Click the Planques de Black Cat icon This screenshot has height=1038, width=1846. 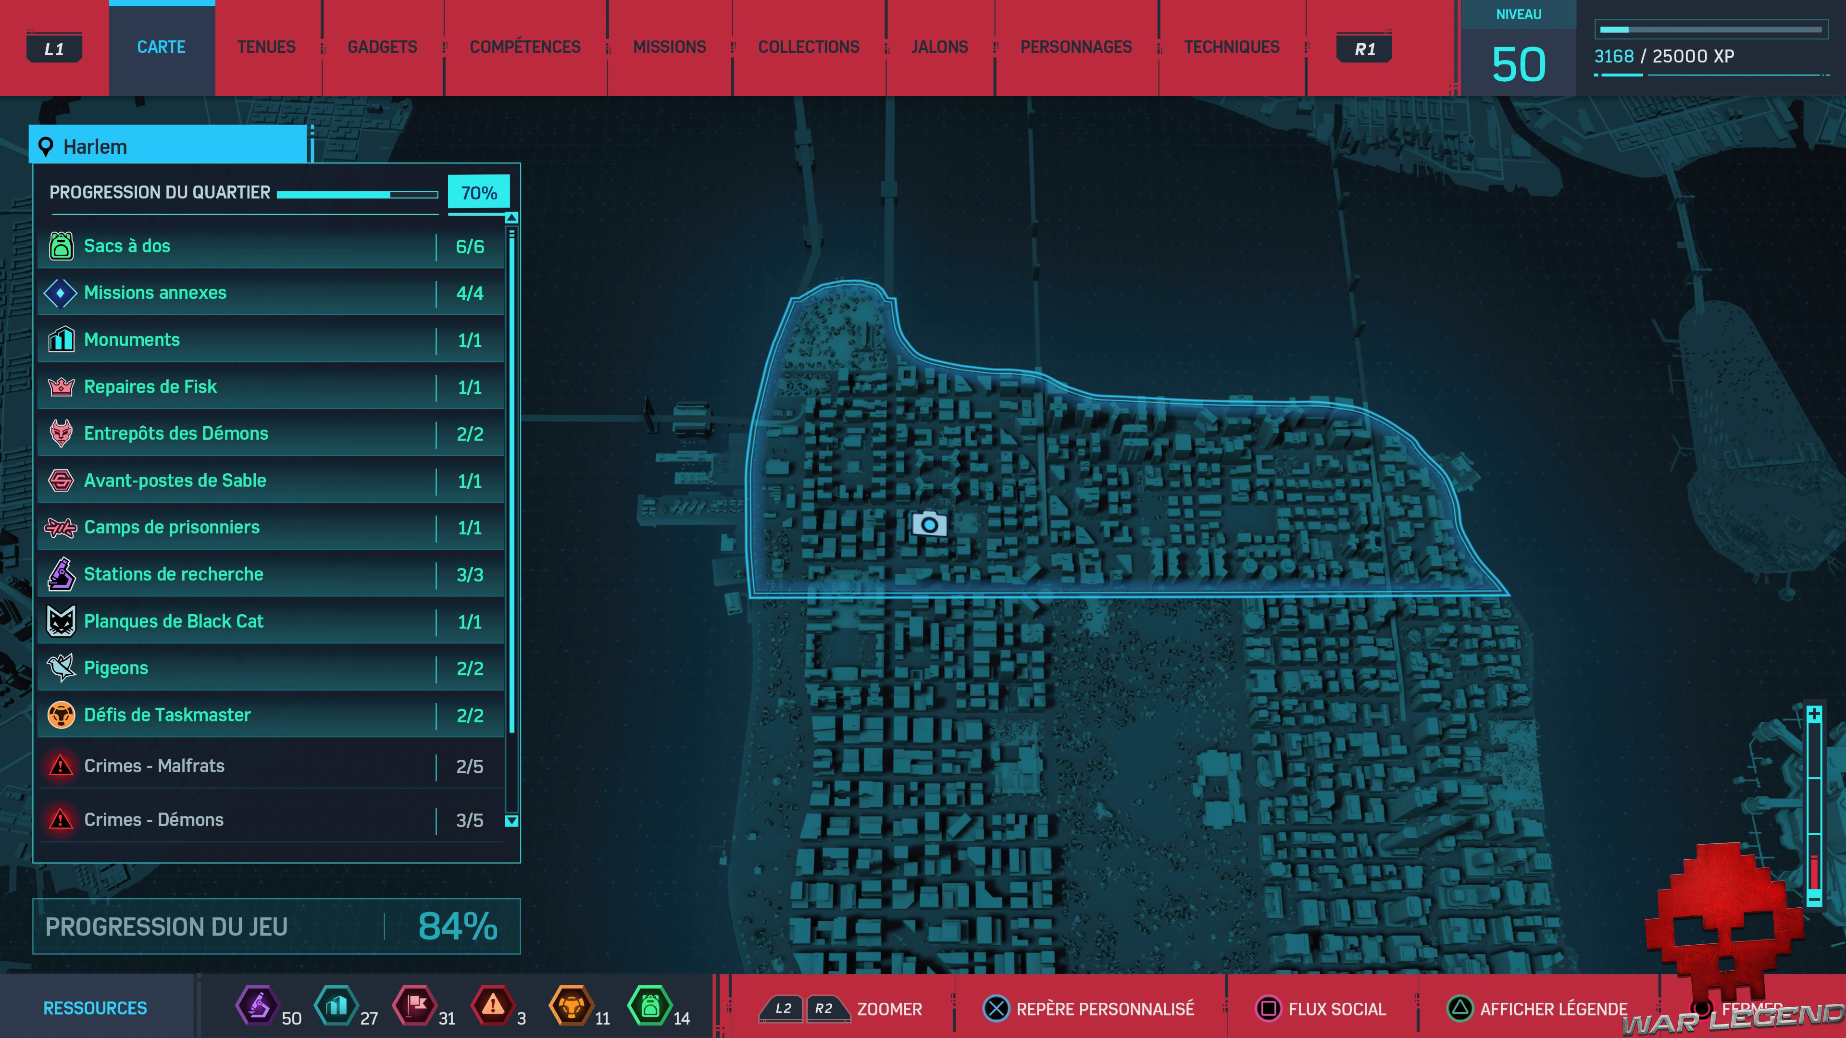coord(61,621)
